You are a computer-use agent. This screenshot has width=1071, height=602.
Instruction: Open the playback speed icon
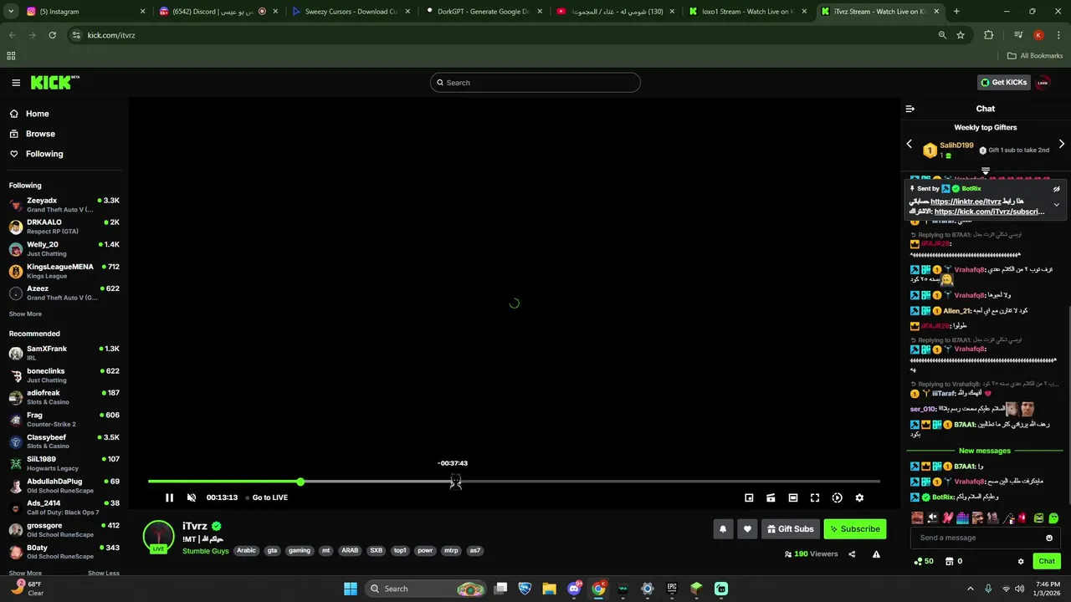click(x=837, y=497)
